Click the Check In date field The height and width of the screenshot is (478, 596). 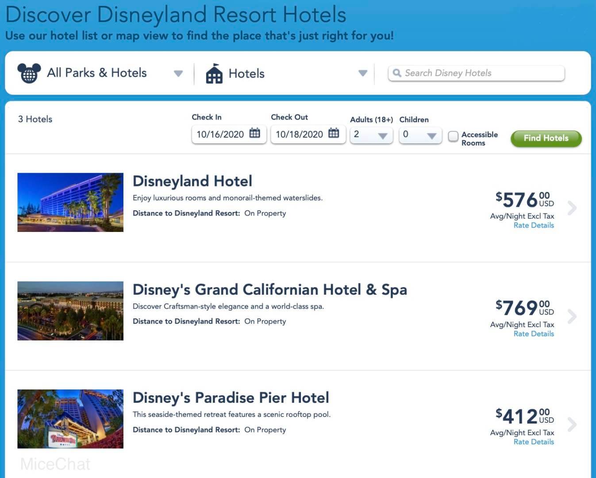click(x=229, y=134)
